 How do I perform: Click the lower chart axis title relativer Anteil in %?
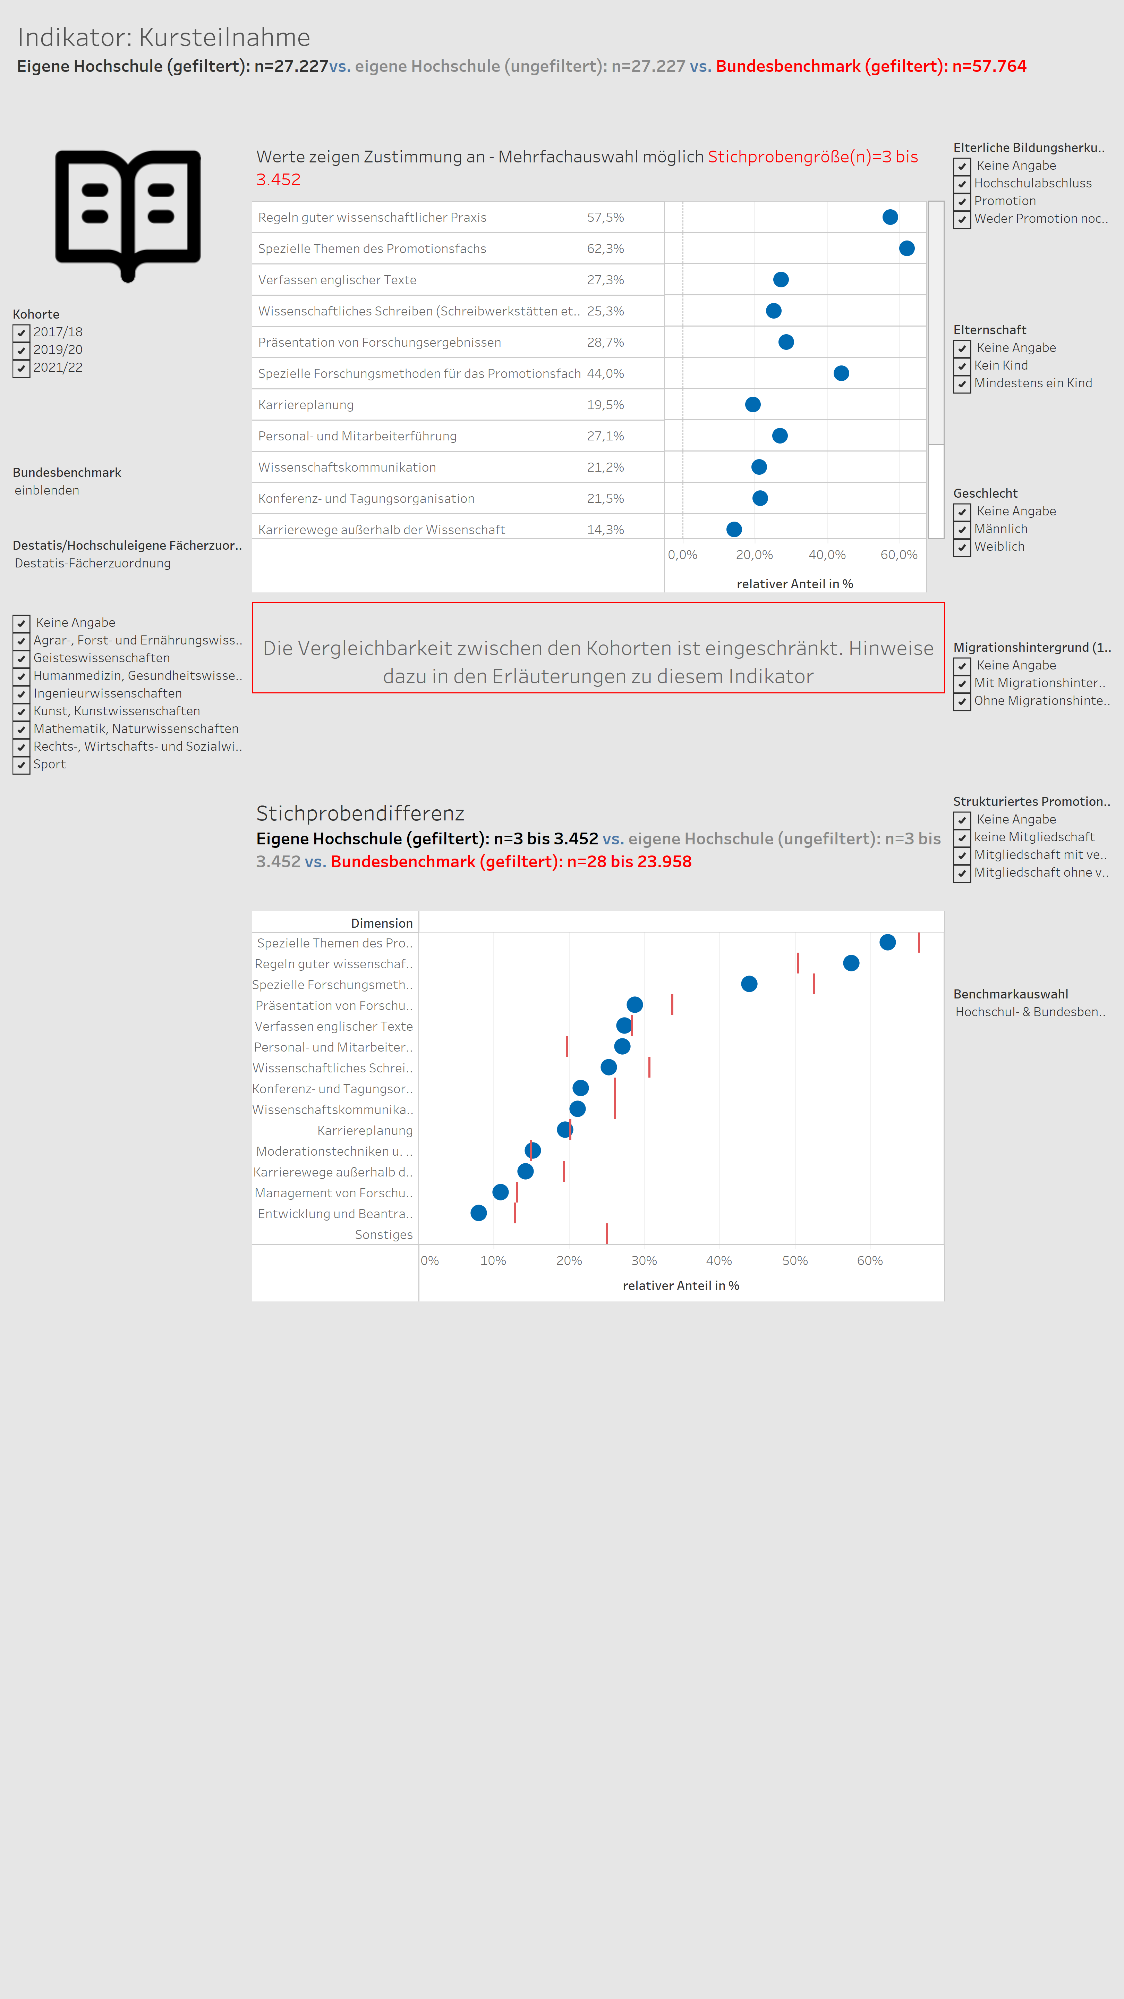[681, 1286]
